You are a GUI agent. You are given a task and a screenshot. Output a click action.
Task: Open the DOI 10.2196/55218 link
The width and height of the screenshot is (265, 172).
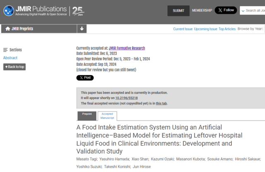(x=126, y=98)
